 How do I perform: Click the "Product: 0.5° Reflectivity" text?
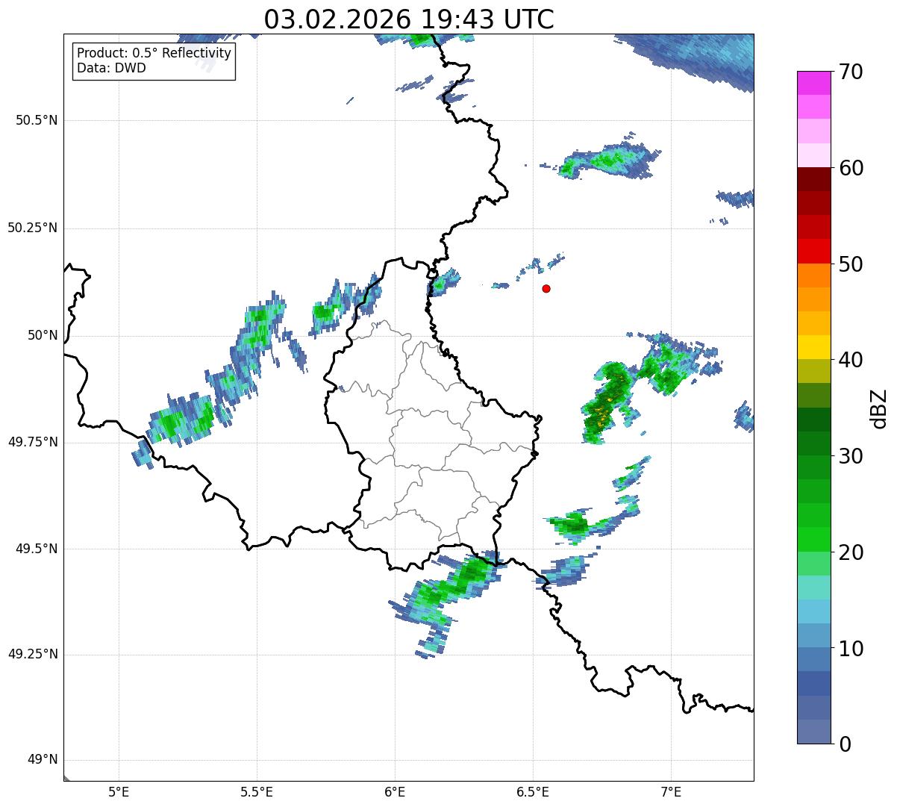coord(154,54)
